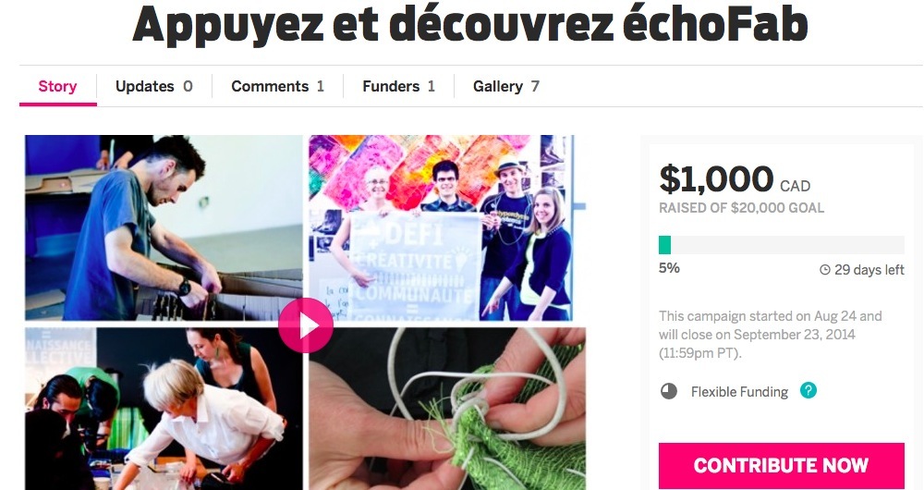924x490 pixels.
Task: Click the man assembling cardboard photo
Action: 164,227
